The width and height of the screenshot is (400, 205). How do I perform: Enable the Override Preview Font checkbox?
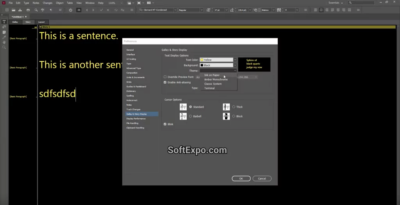(x=165, y=77)
